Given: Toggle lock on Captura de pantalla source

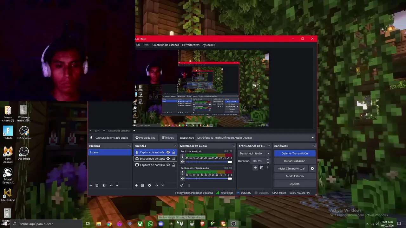Looking at the screenshot, I should coord(174,165).
